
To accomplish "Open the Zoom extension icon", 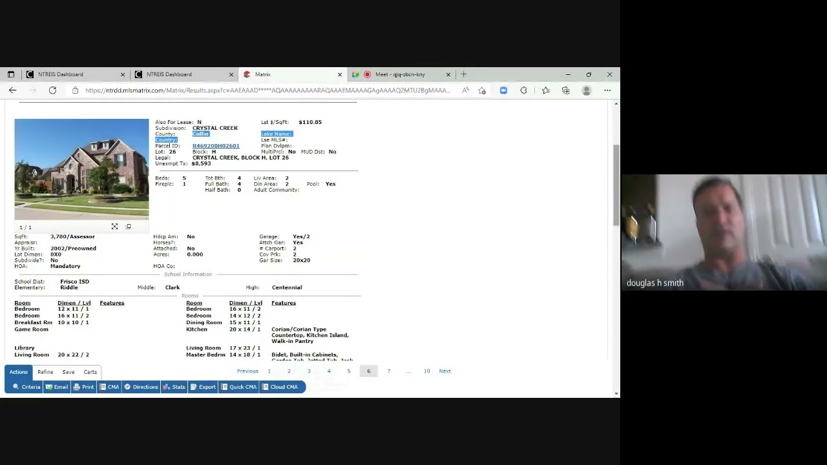I will click(x=503, y=90).
